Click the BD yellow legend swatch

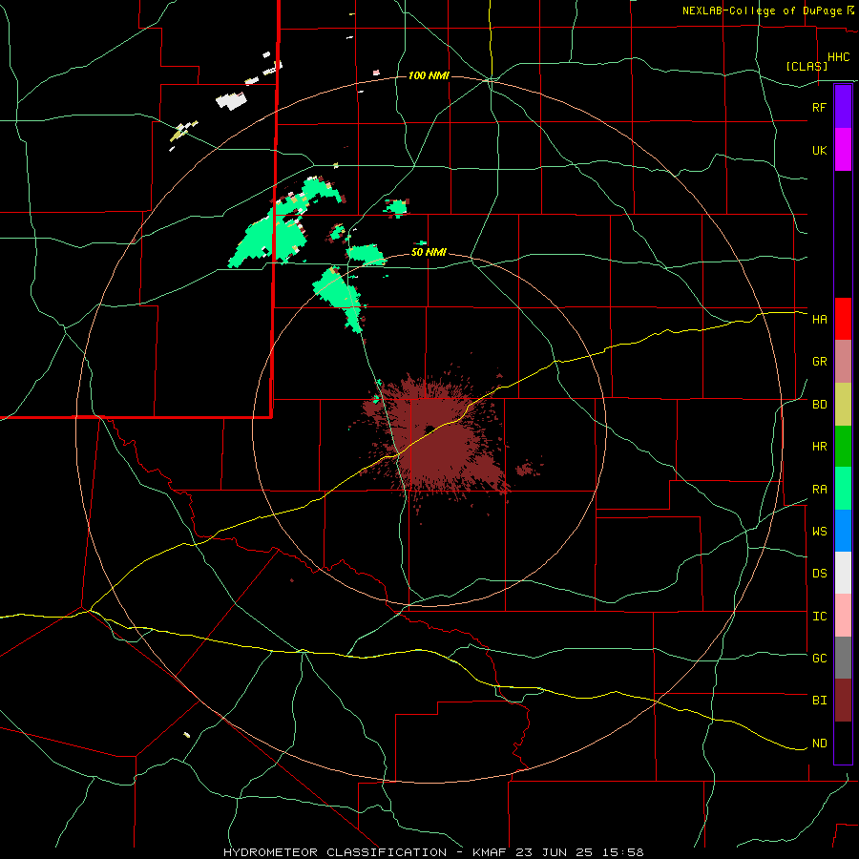(843, 405)
